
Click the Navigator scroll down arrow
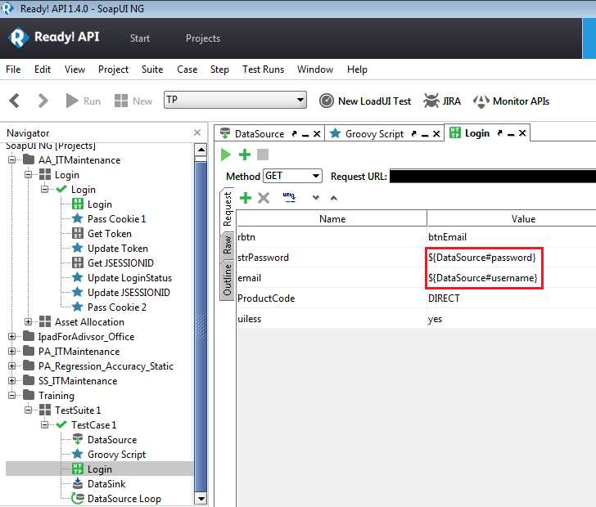tap(201, 498)
